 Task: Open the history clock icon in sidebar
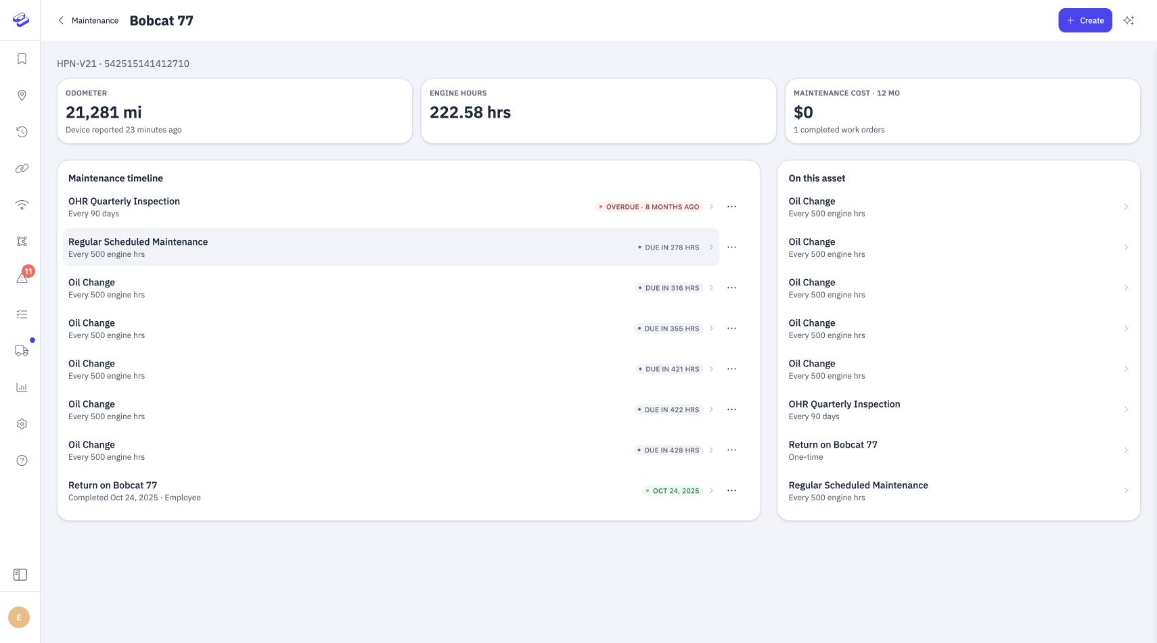point(22,132)
